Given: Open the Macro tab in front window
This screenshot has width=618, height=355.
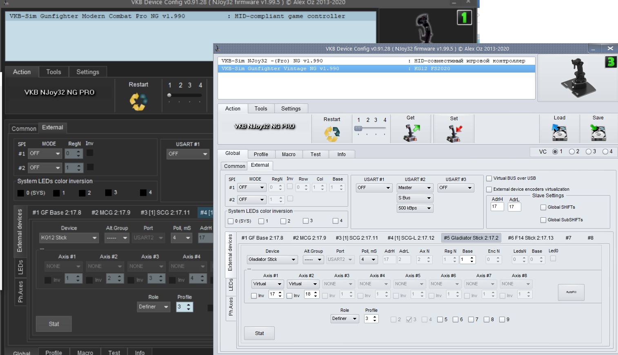Looking at the screenshot, I should click(289, 154).
